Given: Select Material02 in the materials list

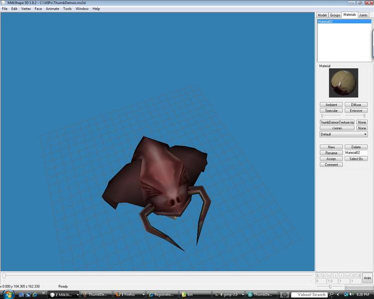Looking at the screenshot, I should click(344, 21).
